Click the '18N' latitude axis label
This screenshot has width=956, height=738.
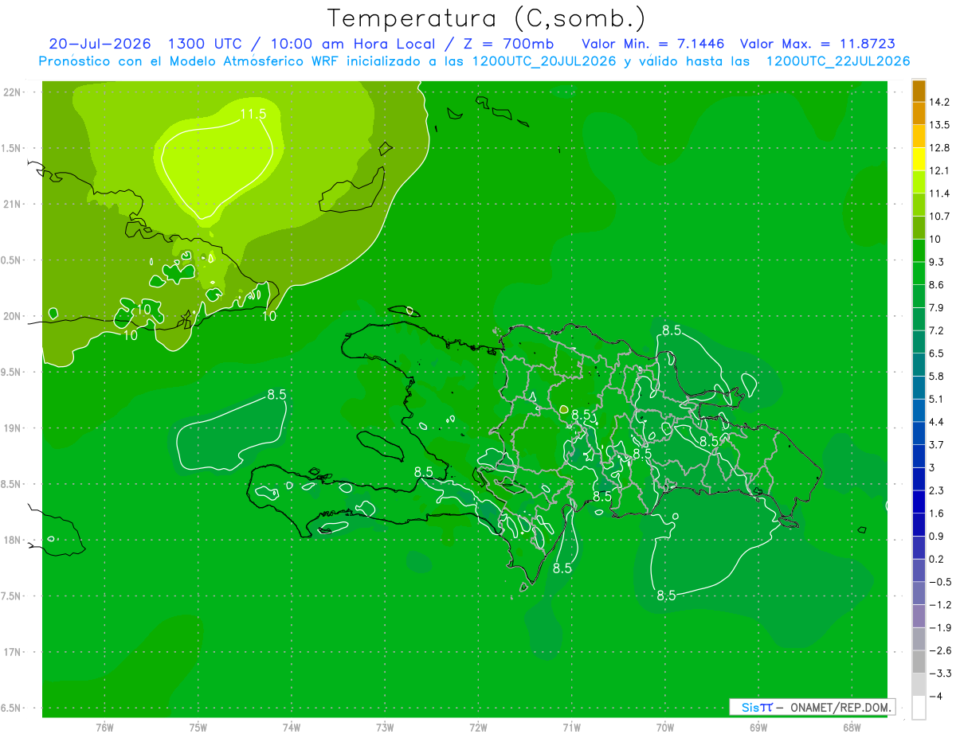13,540
